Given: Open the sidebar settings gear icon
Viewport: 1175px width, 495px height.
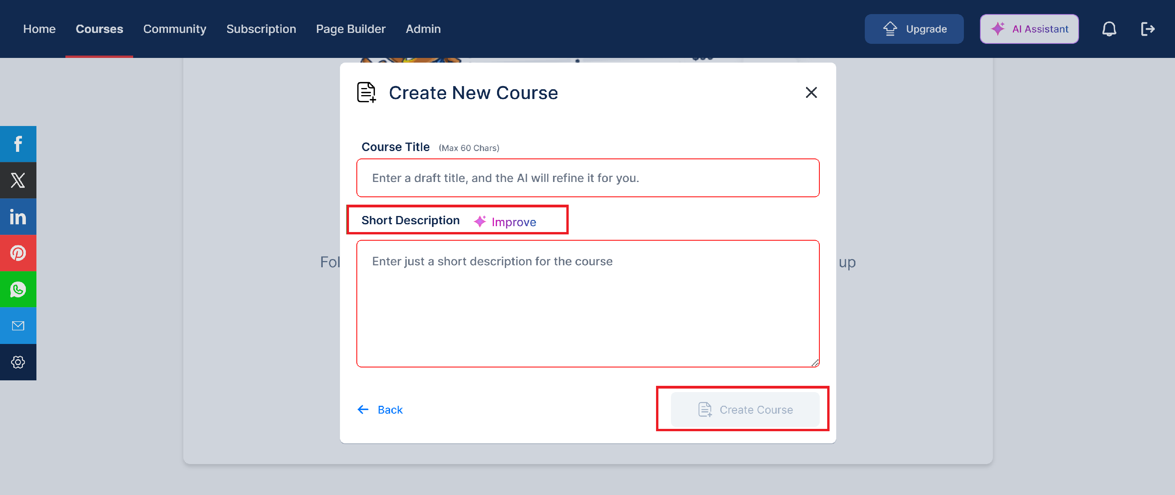Looking at the screenshot, I should 18,362.
